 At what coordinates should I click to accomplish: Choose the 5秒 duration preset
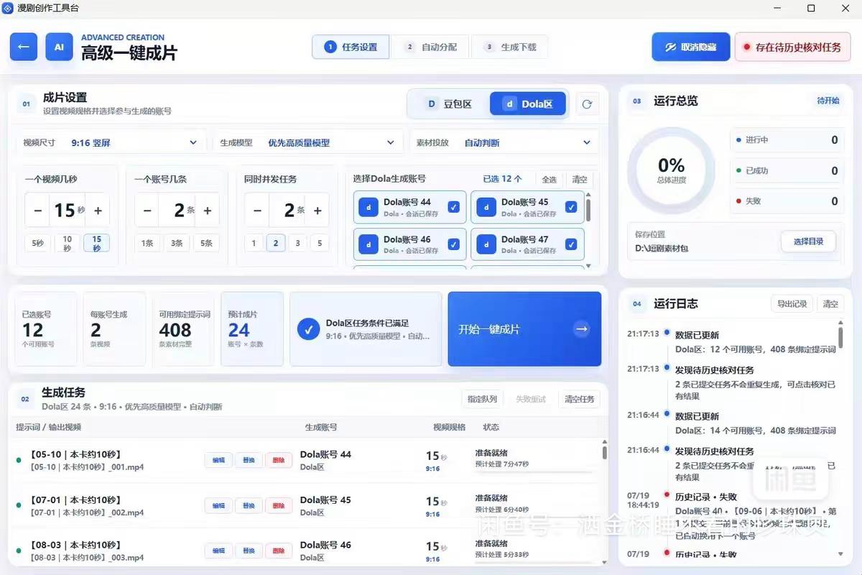(38, 243)
